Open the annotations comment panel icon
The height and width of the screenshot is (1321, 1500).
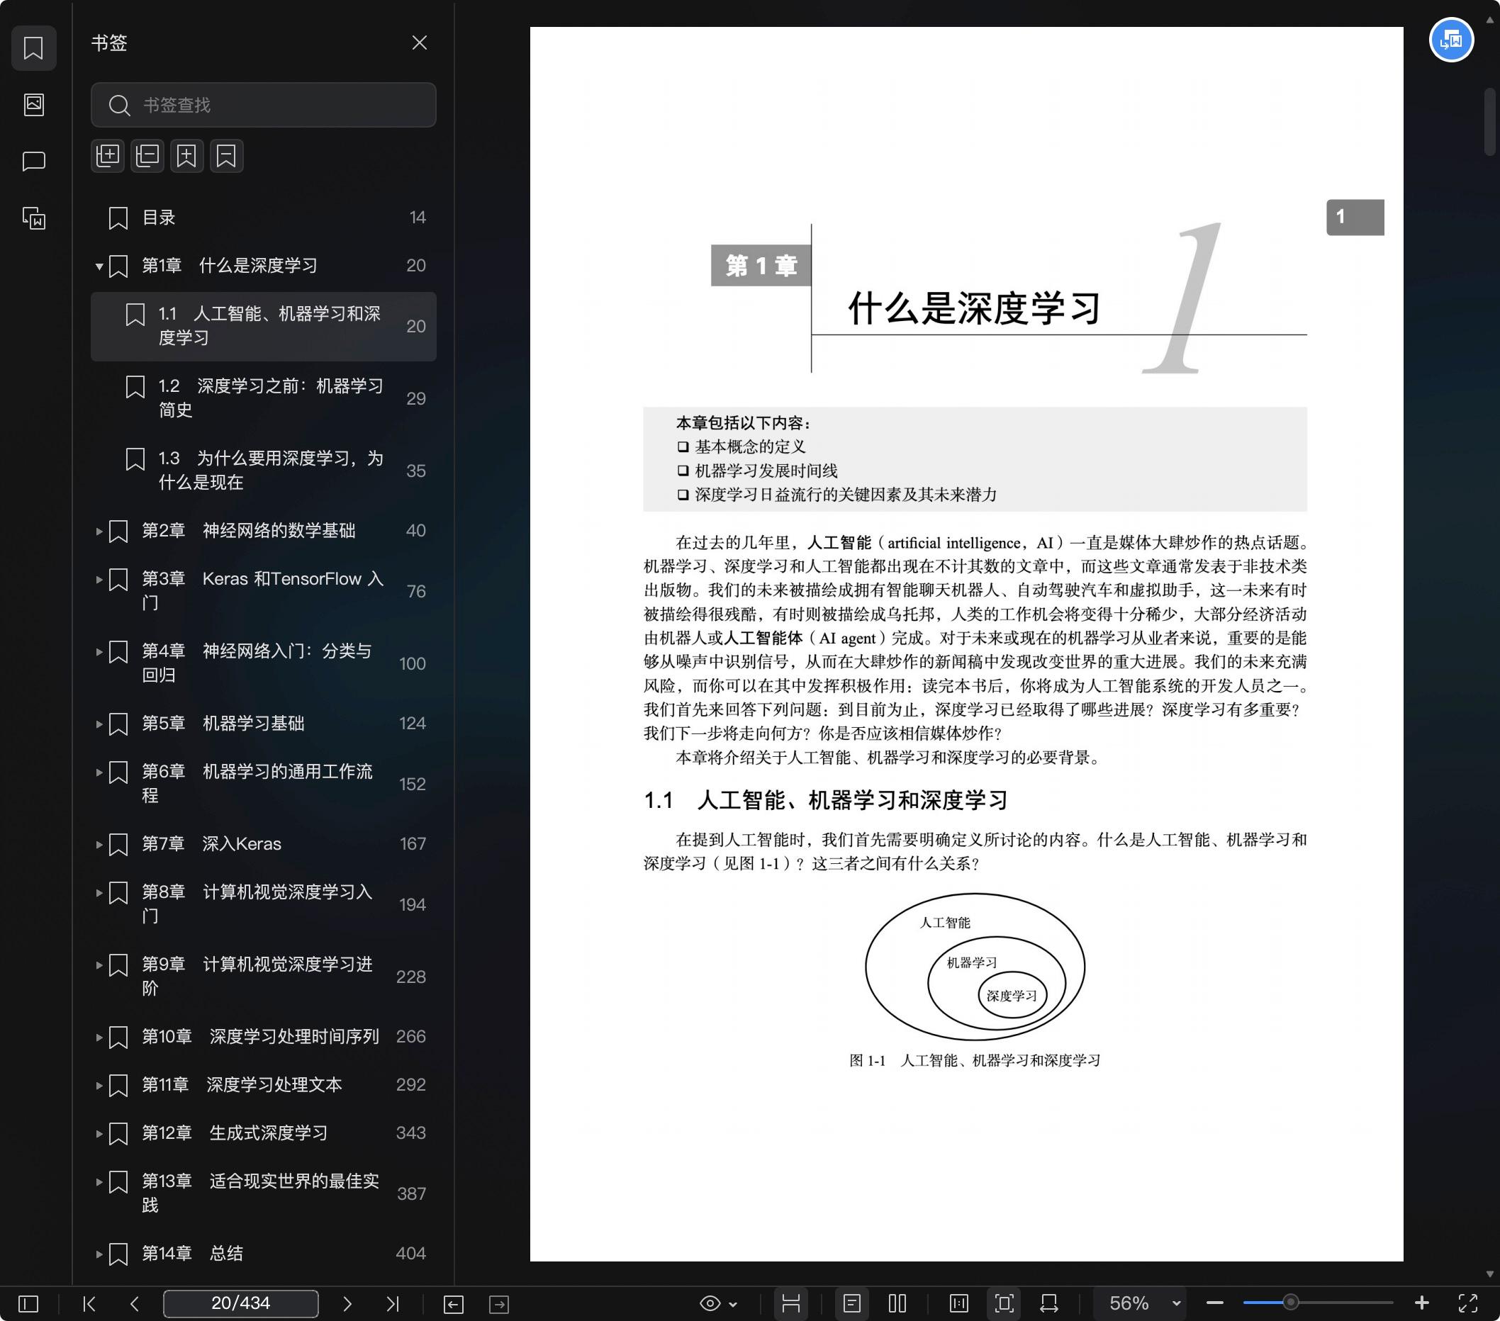(x=34, y=162)
